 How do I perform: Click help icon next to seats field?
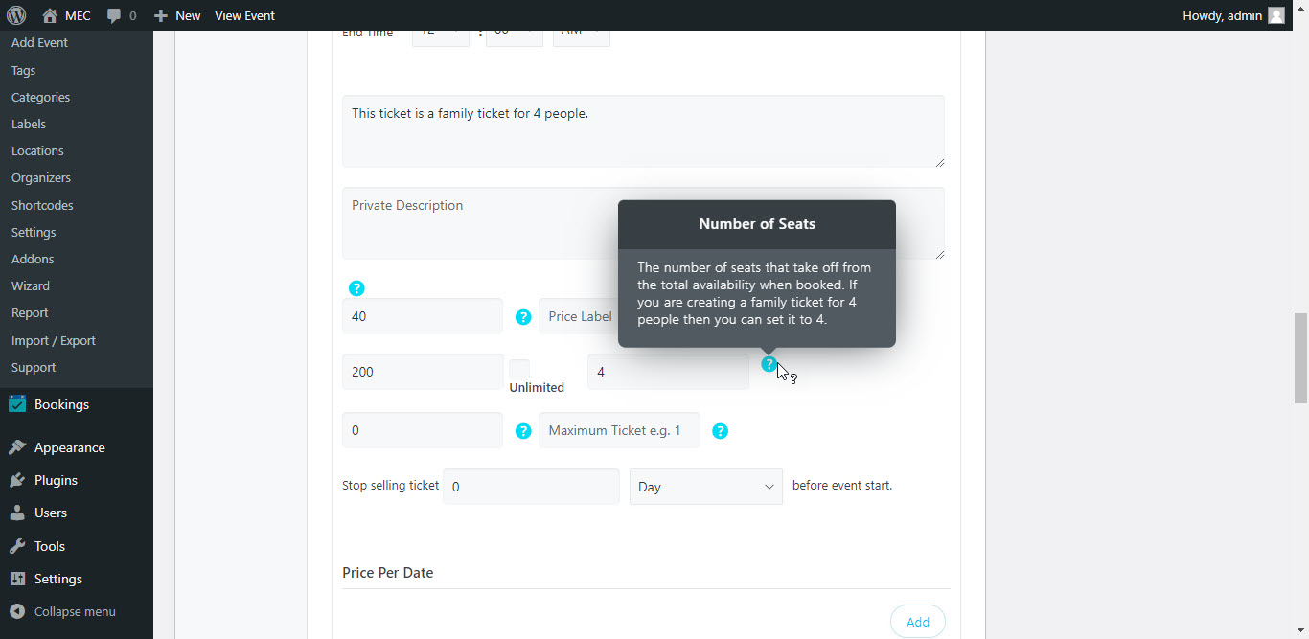pos(769,364)
